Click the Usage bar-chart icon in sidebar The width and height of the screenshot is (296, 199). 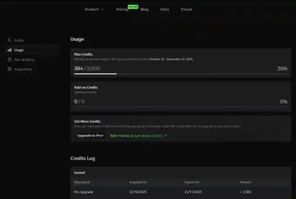(x=10, y=50)
